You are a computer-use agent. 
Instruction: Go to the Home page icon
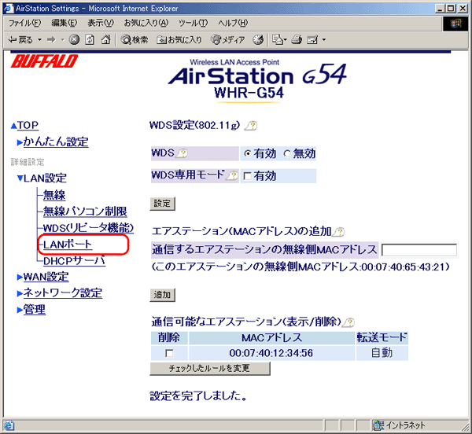click(x=105, y=39)
